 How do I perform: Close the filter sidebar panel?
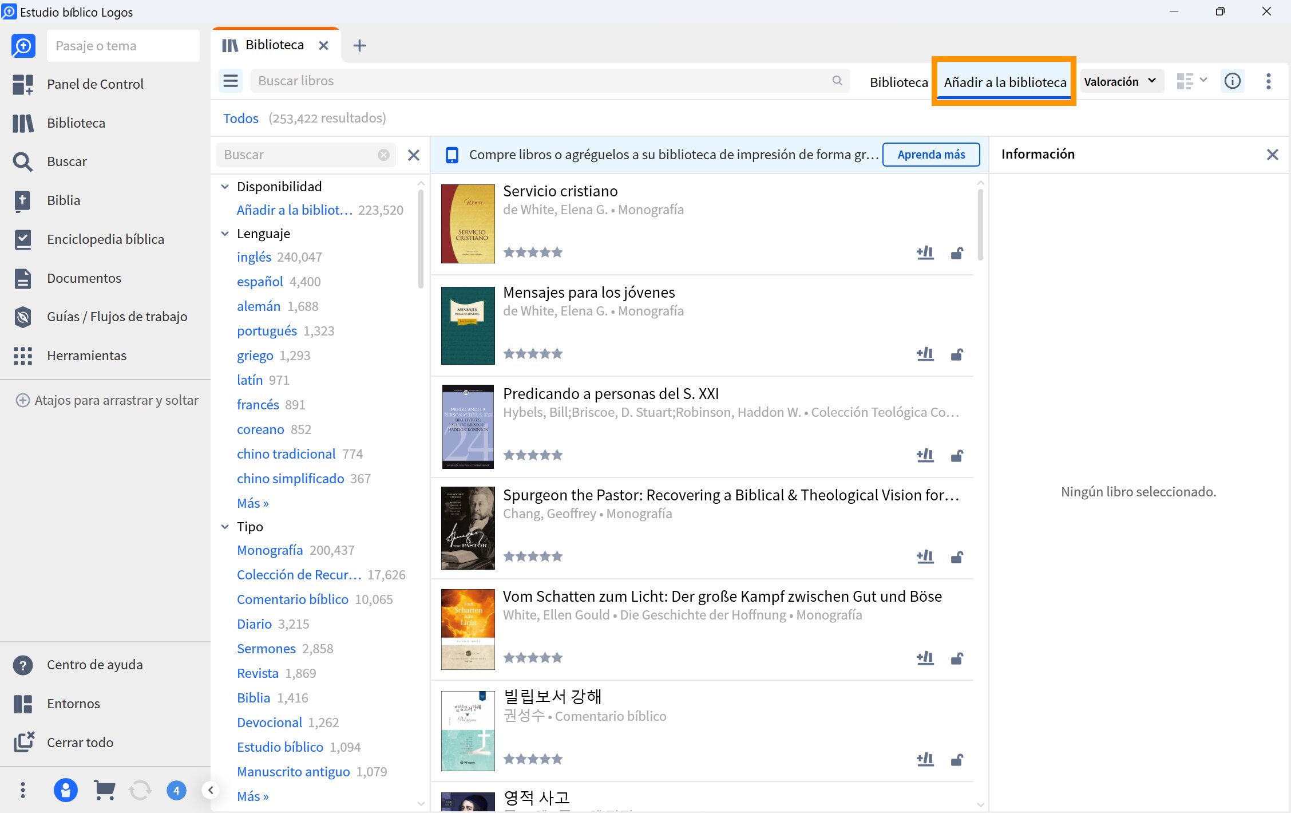pos(413,155)
